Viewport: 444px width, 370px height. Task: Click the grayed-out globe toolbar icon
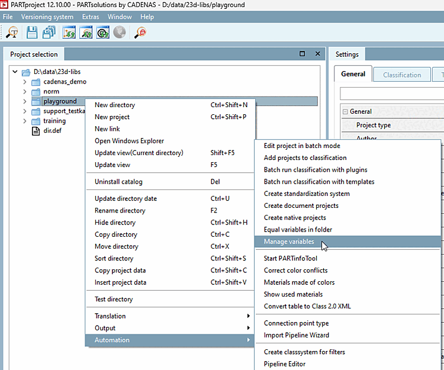[x=120, y=33]
